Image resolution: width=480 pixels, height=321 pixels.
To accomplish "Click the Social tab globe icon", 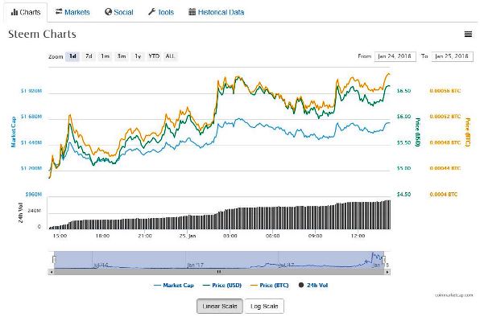I will click(108, 12).
